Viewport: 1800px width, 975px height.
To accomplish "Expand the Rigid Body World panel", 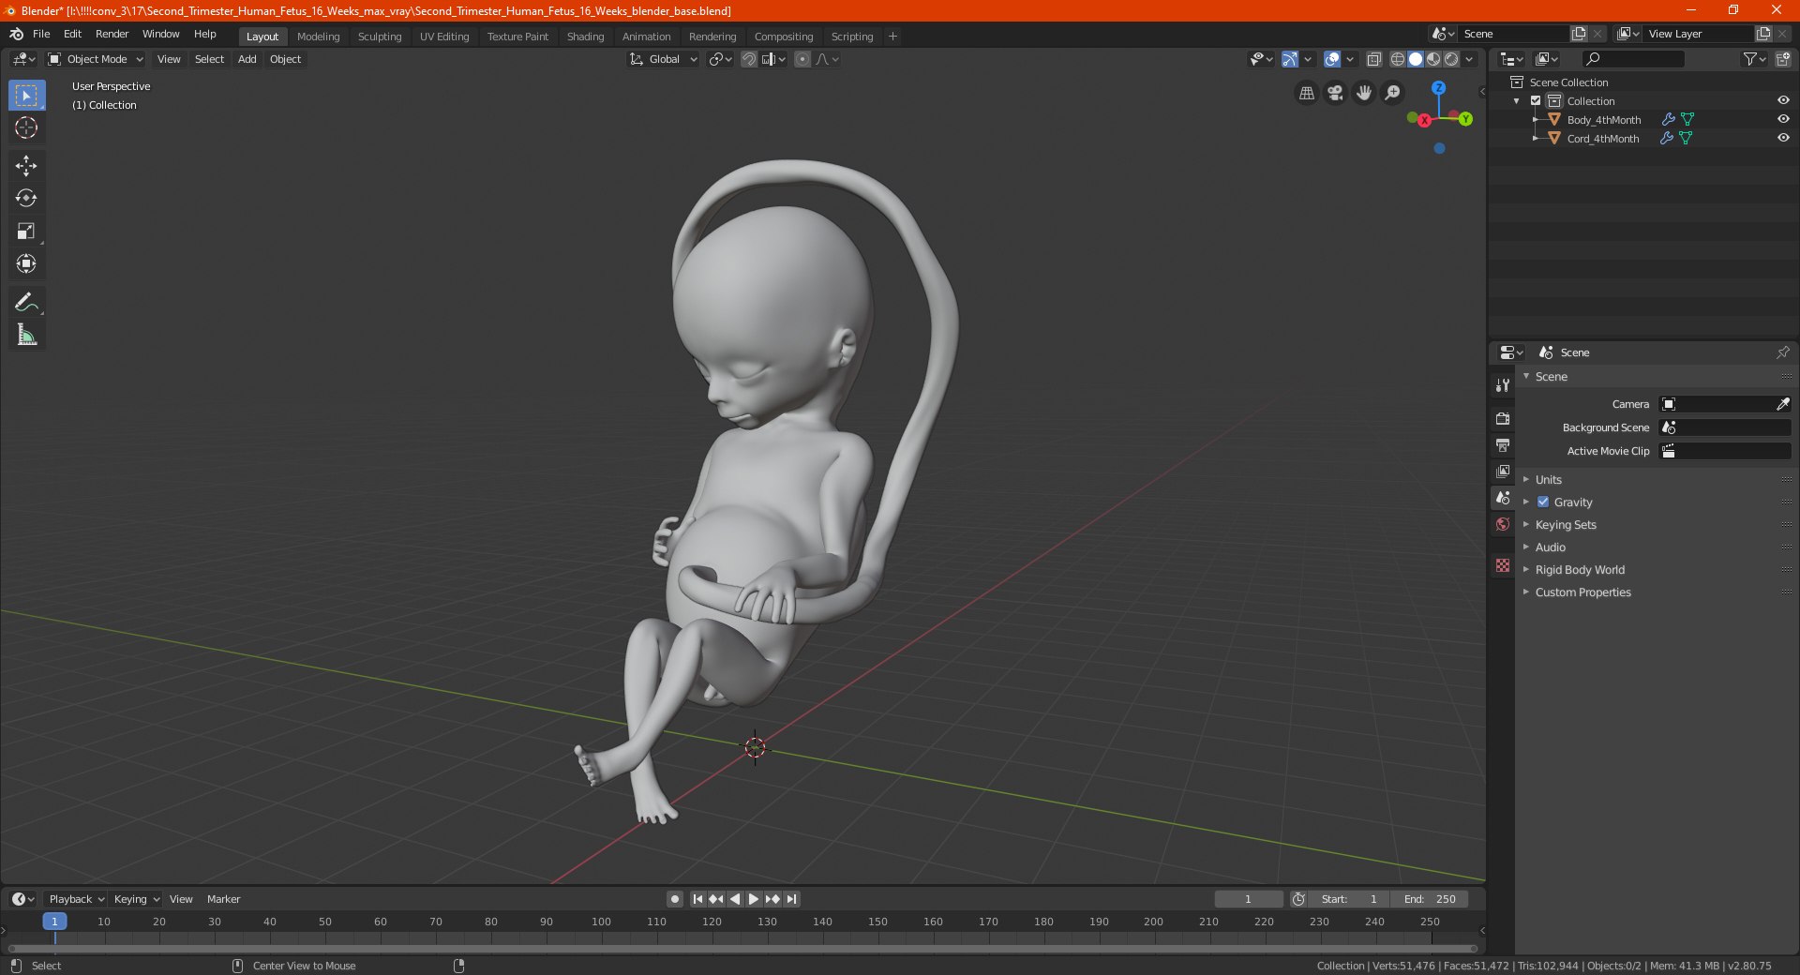I will point(1580,569).
